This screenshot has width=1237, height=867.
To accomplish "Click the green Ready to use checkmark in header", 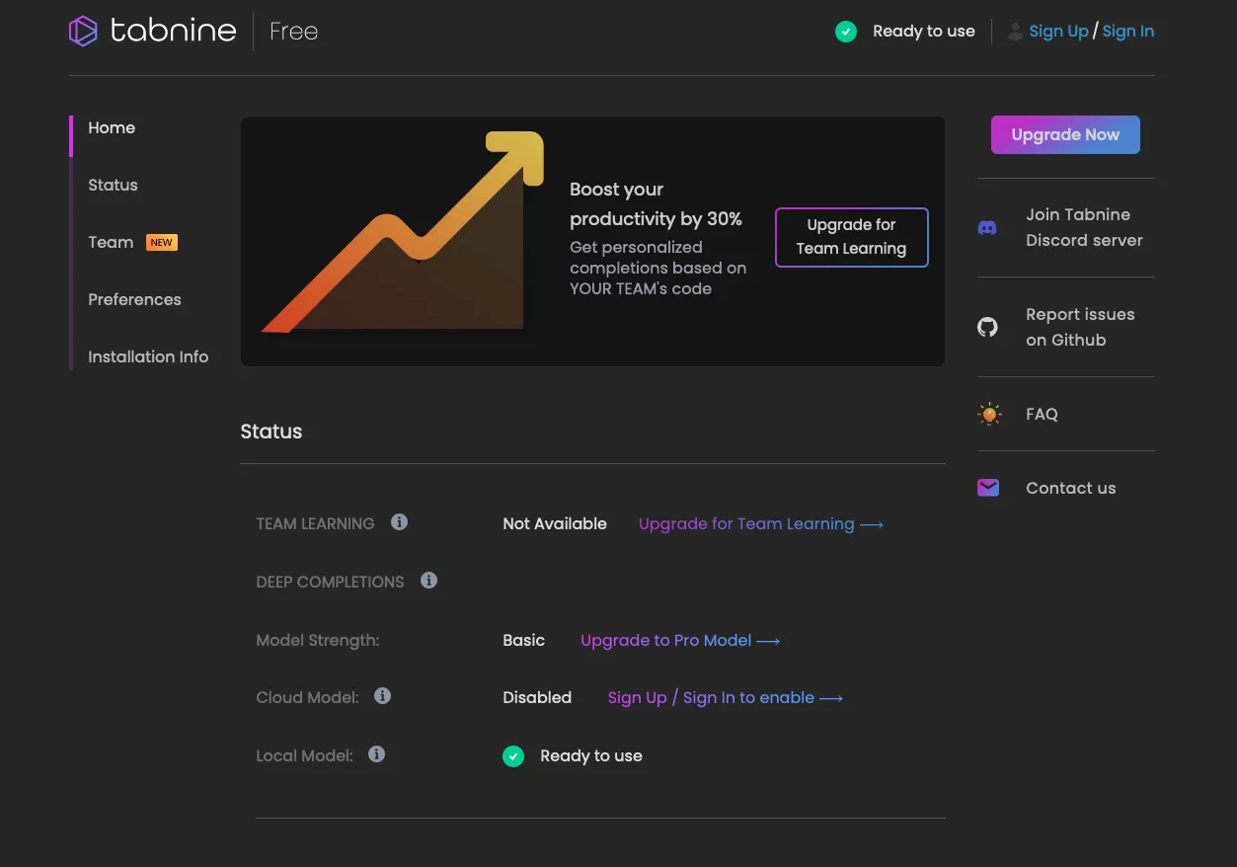I will [846, 32].
